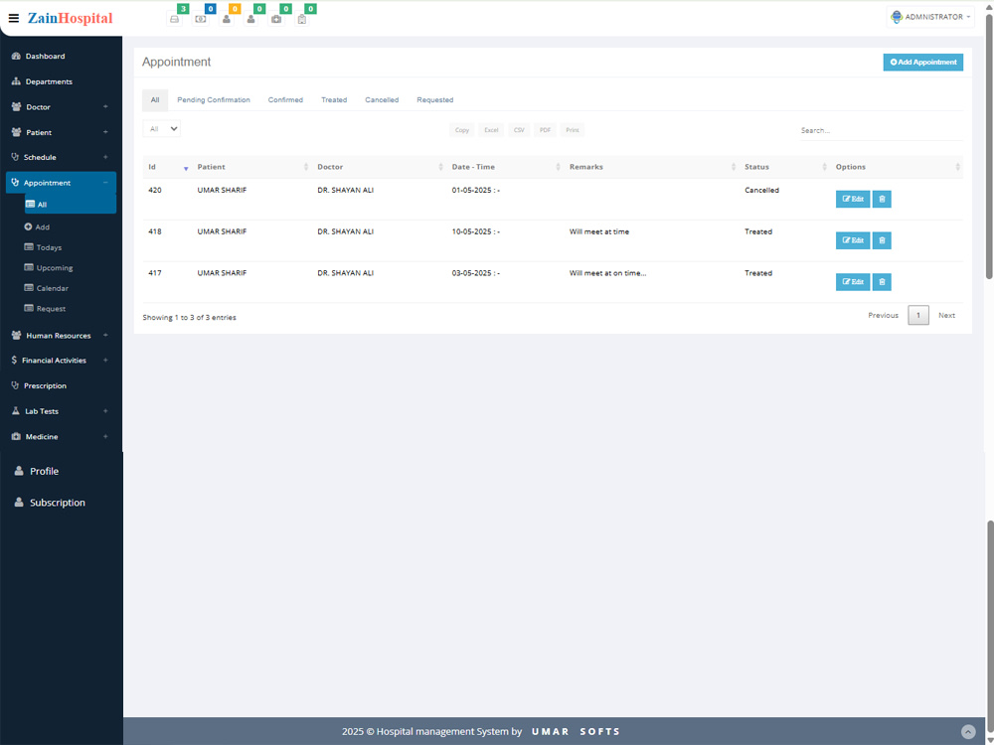
Task: Click the Next pagination link
Action: tap(946, 316)
